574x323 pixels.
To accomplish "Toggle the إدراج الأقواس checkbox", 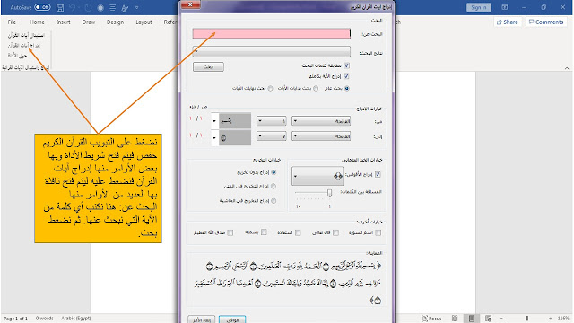I will click(378, 174).
